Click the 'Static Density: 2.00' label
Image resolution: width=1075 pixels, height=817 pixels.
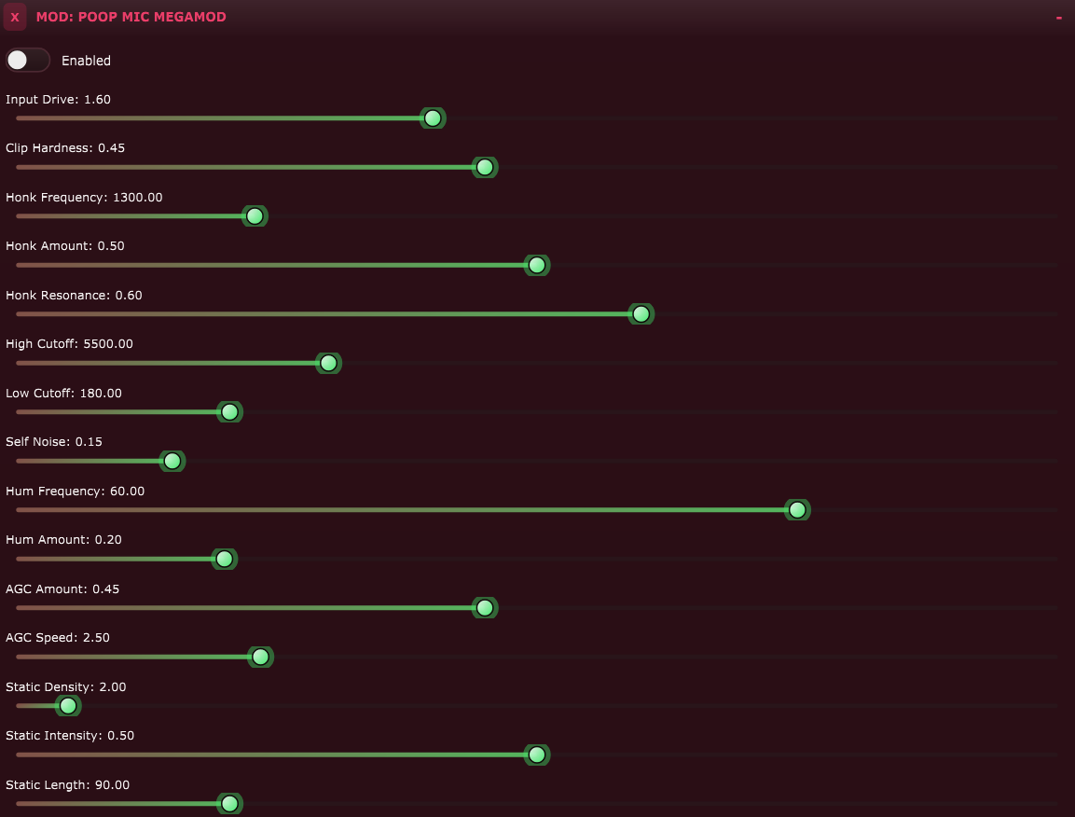pyautogui.click(x=66, y=687)
